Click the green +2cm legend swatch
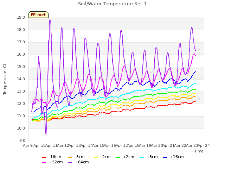225x169 pixels. pos(118,157)
